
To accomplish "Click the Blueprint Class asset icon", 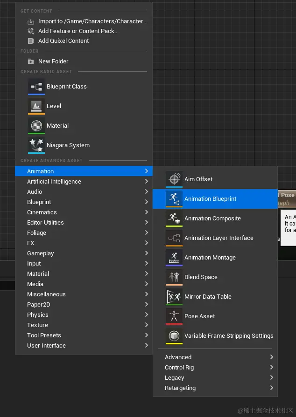I will [x=36, y=87].
